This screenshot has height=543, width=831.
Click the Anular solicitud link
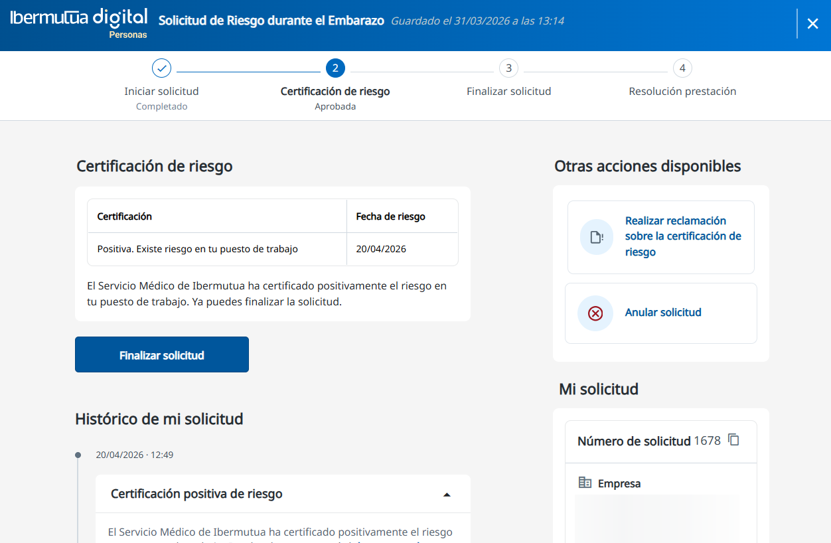point(663,313)
